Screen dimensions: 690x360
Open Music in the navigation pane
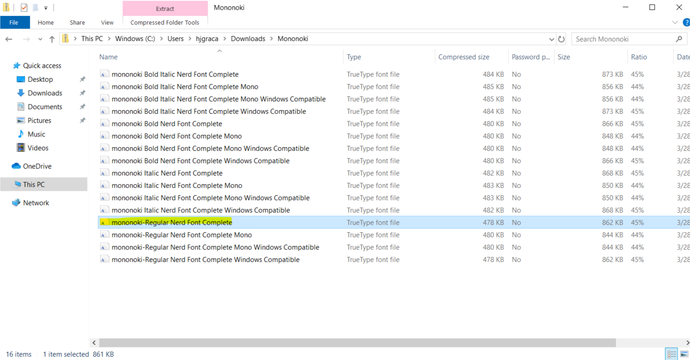coord(36,134)
